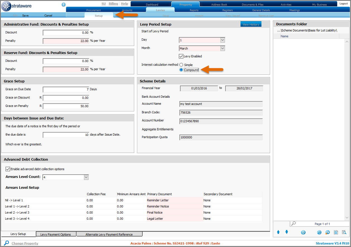Click the View History button
This screenshot has height=247, width=351.
(x=251, y=25)
